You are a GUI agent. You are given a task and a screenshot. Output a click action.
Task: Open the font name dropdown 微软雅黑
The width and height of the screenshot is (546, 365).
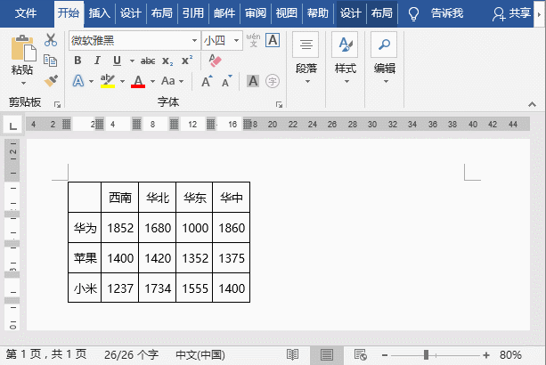(x=194, y=41)
